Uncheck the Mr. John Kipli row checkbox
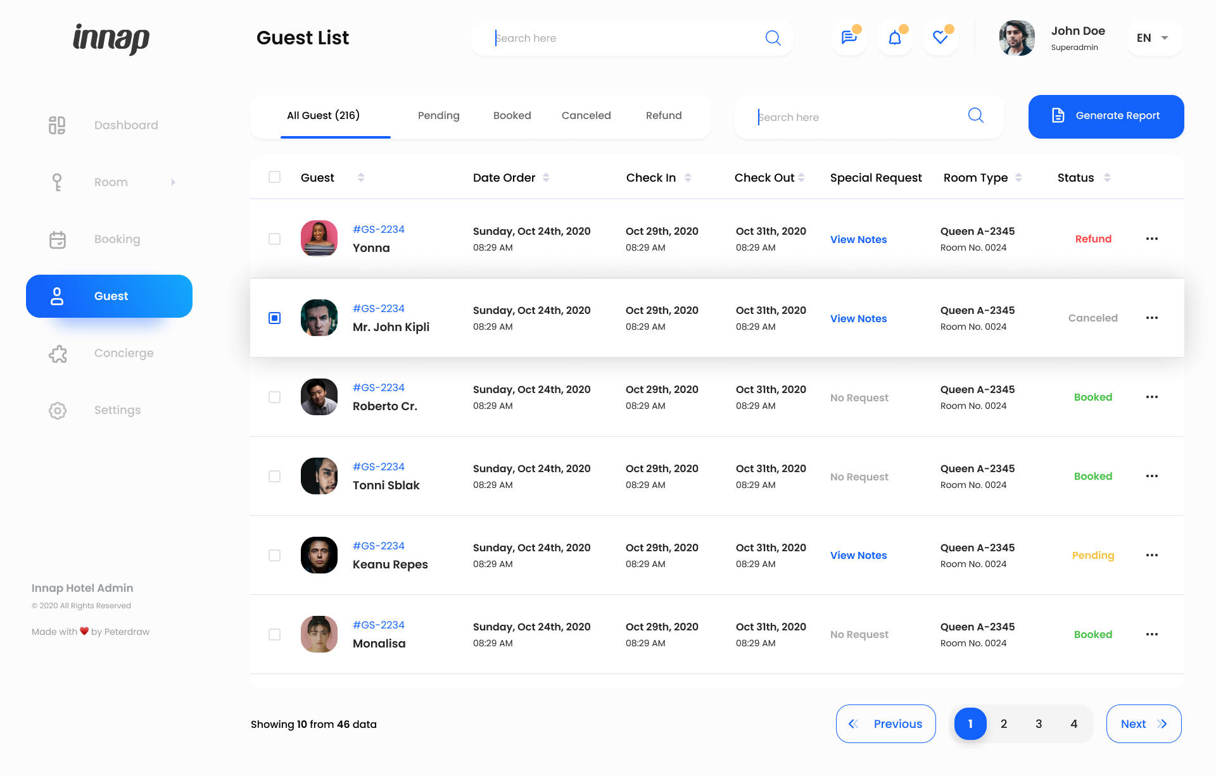 click(274, 318)
